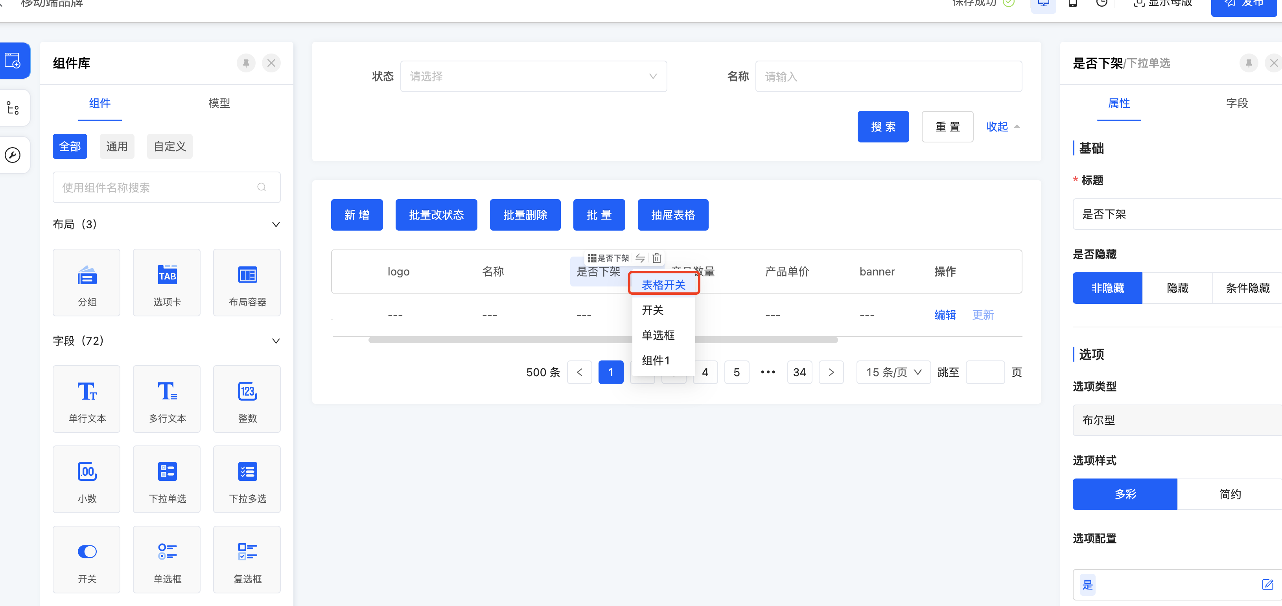The height and width of the screenshot is (606, 1282).
Task: Click the delete trash icon above 是否下架 column
Action: pyautogui.click(x=656, y=258)
